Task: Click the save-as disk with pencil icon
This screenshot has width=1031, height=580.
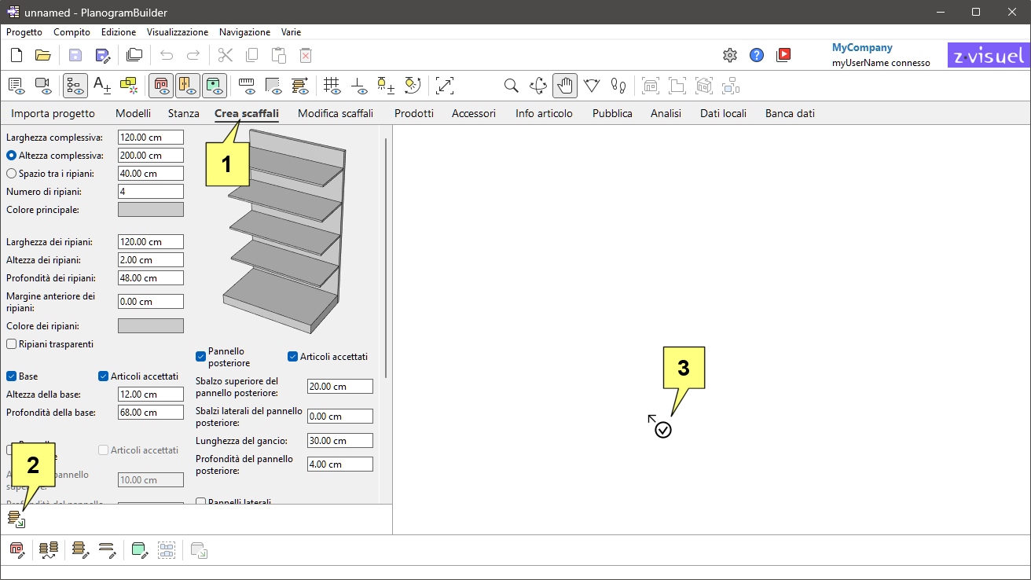Action: pyautogui.click(x=102, y=55)
